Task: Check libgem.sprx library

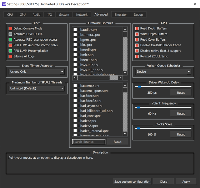Action: (x=75, y=40)
